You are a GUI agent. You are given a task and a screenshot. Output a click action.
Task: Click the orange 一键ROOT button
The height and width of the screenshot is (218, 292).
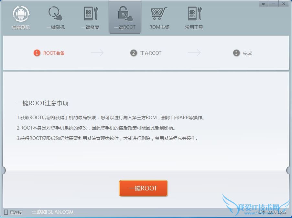tap(143, 188)
